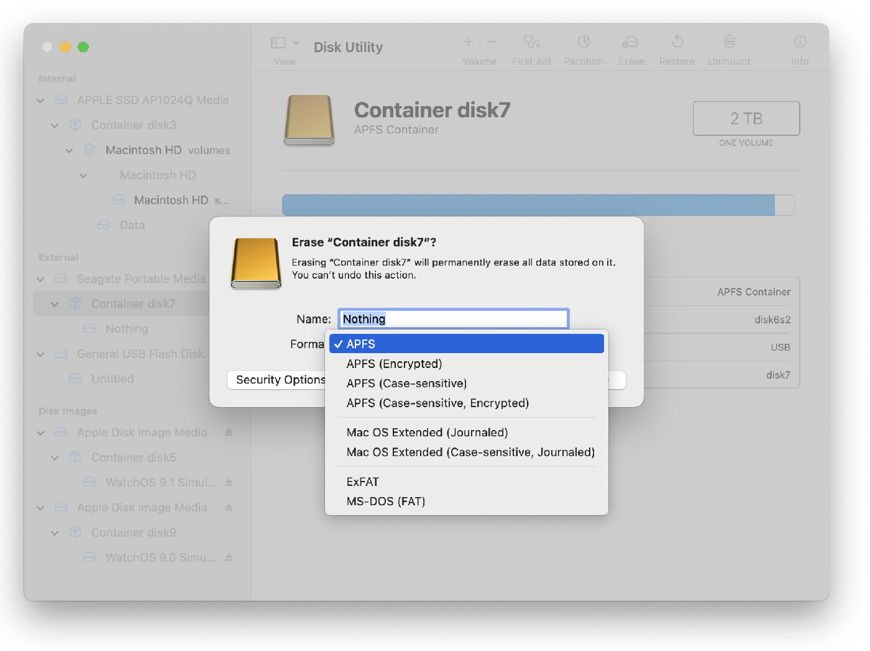
Task: Click the Restore toolbar icon
Action: [677, 42]
